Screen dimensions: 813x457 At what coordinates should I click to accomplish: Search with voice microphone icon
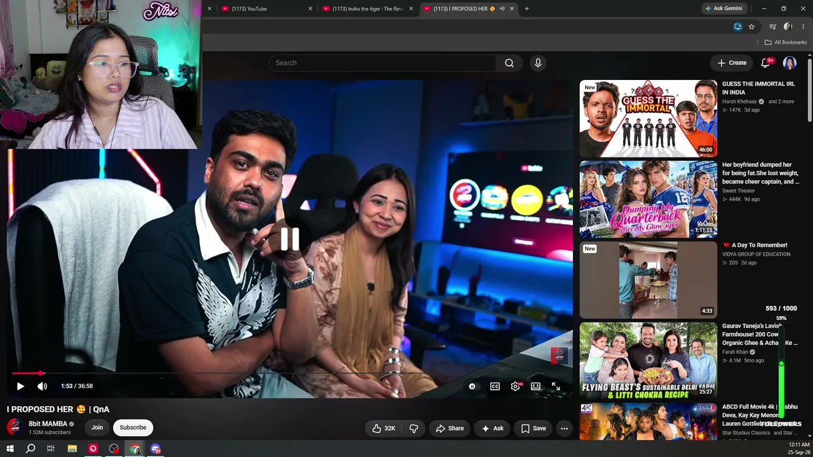[x=538, y=63]
